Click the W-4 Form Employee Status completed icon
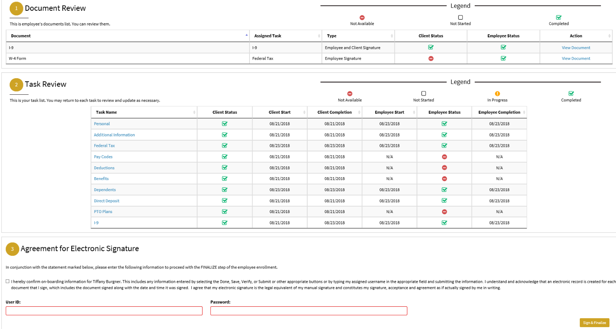The width and height of the screenshot is (616, 329). [503, 59]
